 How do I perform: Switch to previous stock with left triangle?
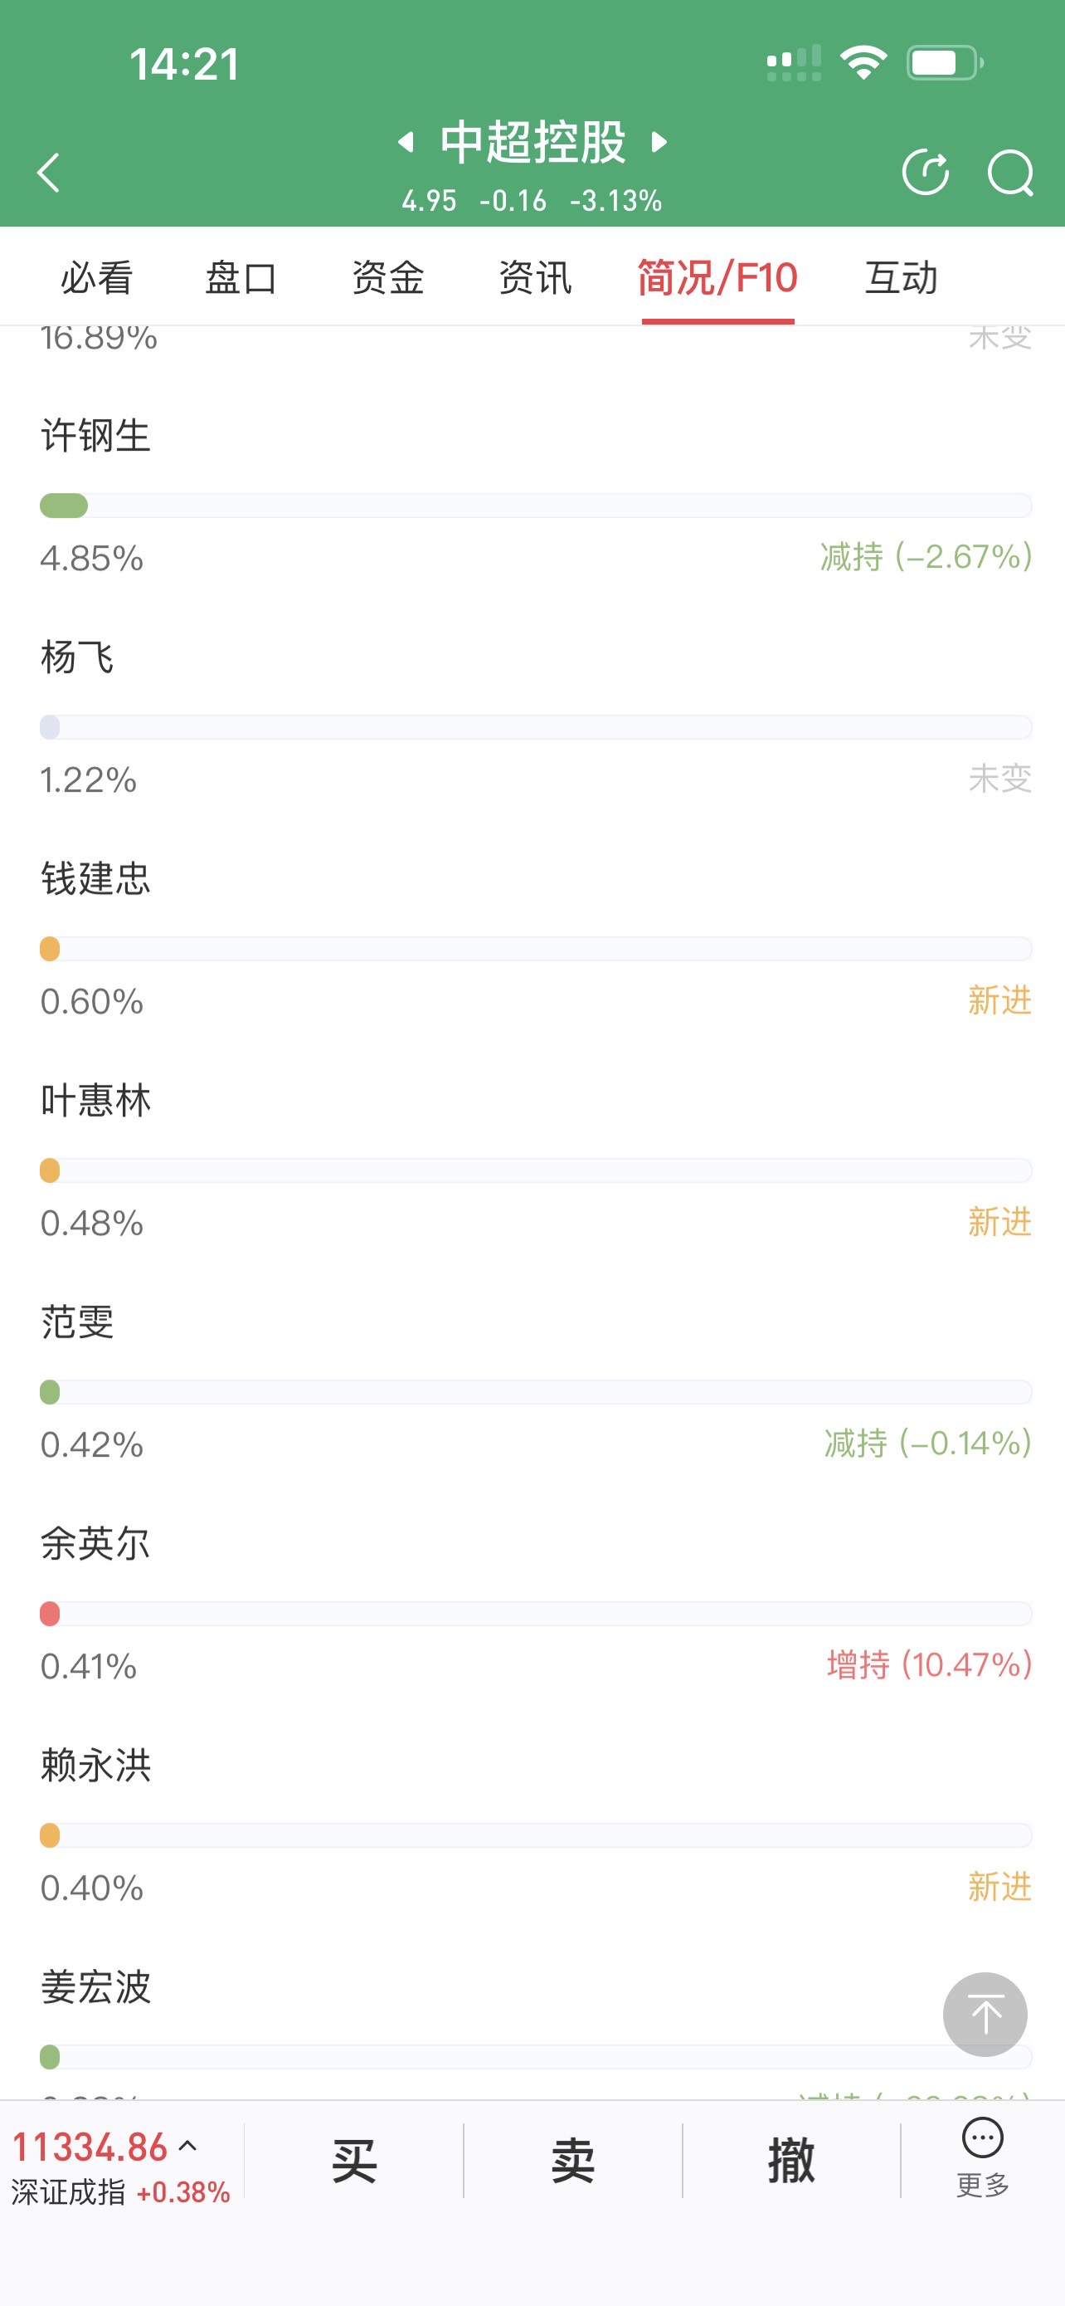point(406,141)
